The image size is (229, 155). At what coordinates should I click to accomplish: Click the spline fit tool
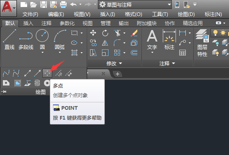(x=6, y=73)
